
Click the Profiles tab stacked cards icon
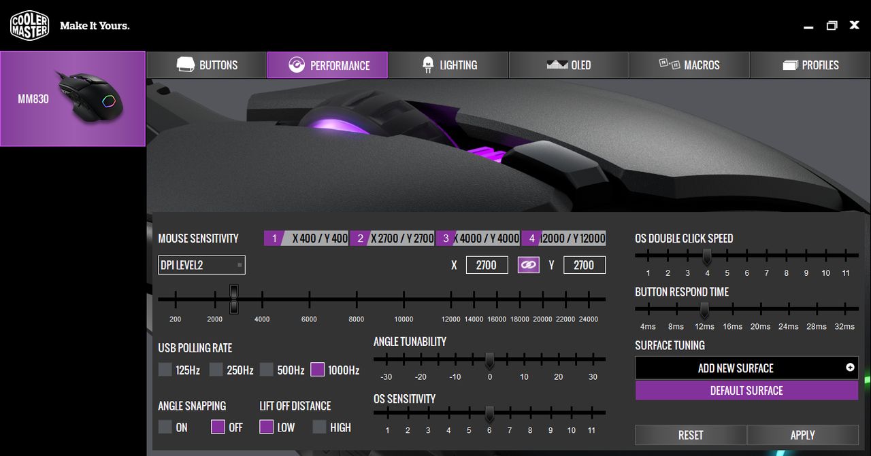tap(790, 65)
